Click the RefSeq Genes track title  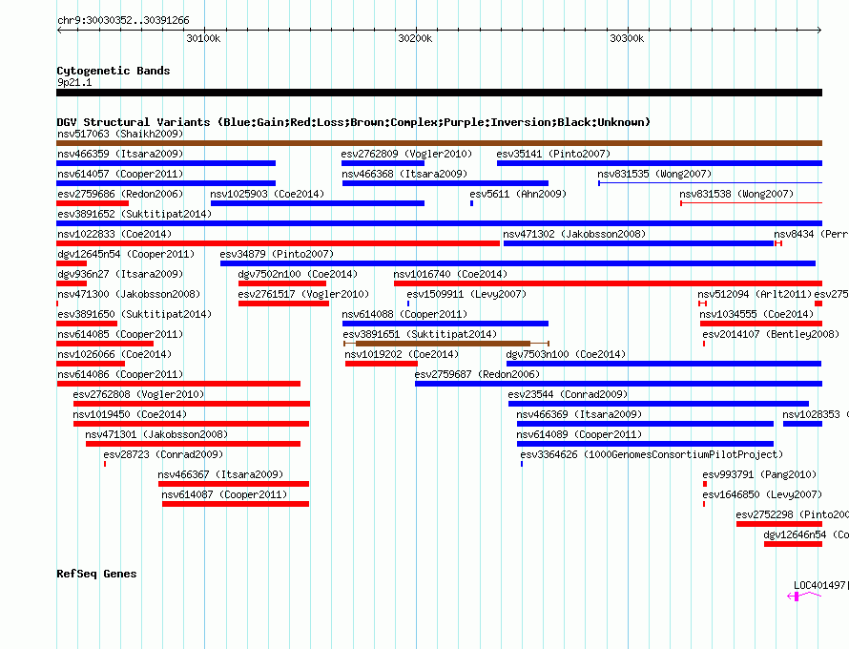tap(96, 574)
